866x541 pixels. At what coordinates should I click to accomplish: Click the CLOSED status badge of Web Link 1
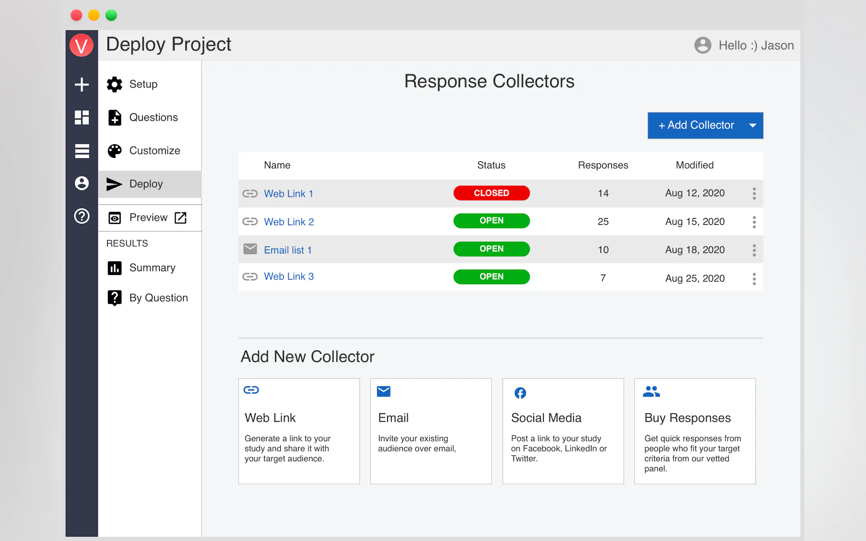(491, 193)
